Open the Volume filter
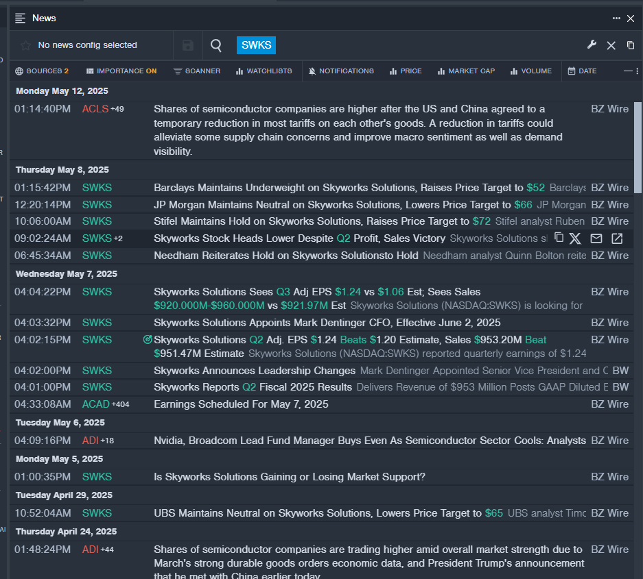This screenshot has height=579, width=643. [x=531, y=71]
